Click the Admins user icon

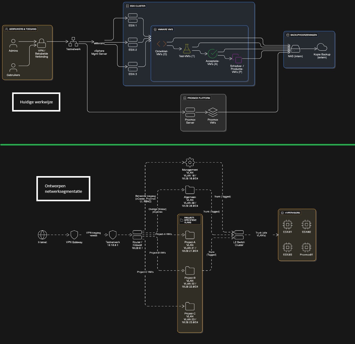13,43
